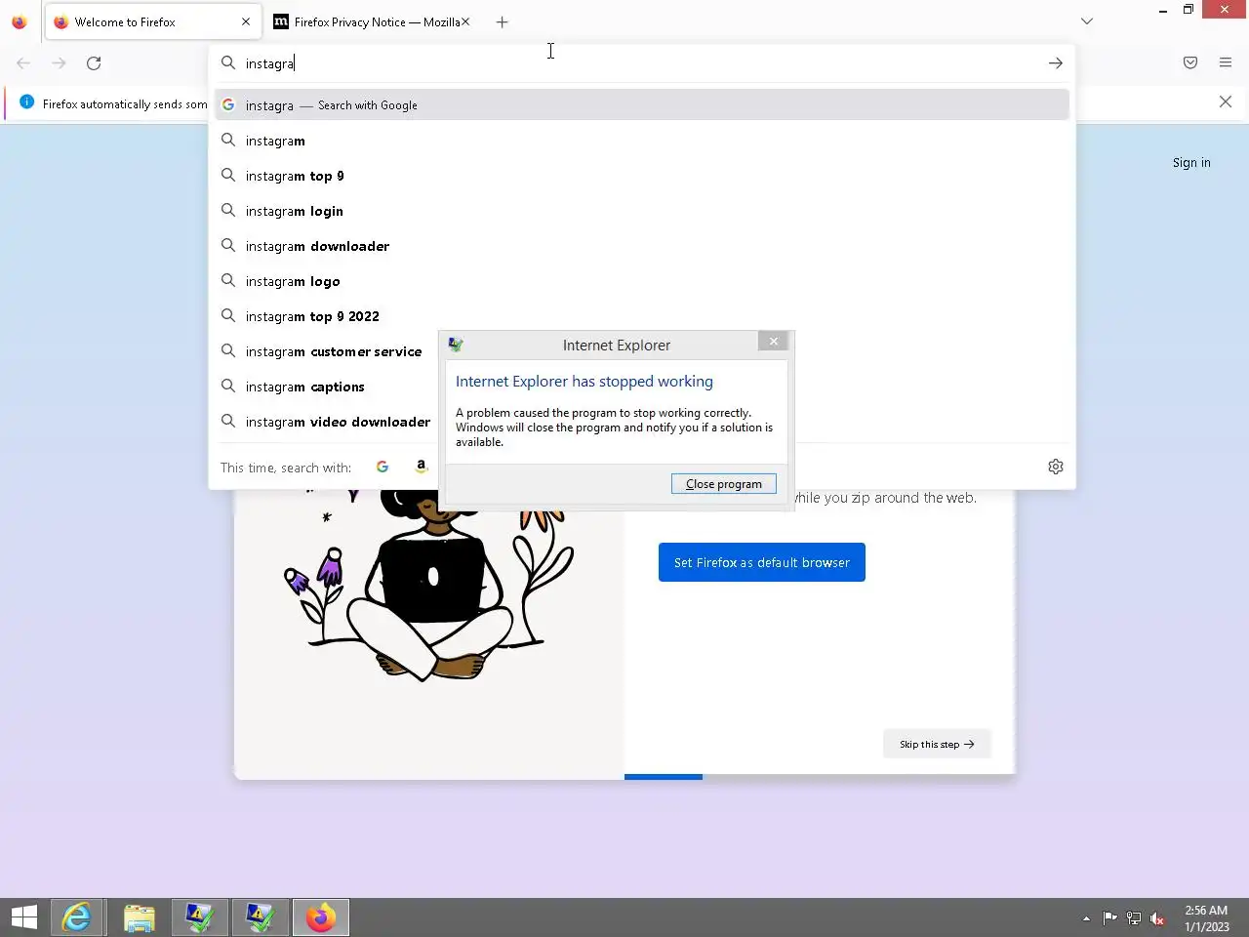Screen dimensions: 1249x937
Task: Click the address bar containing instagra
Action: click(x=642, y=63)
